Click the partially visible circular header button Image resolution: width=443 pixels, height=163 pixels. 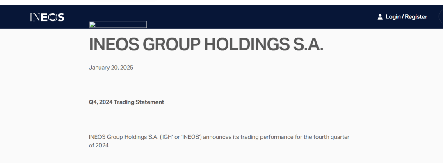point(441,17)
